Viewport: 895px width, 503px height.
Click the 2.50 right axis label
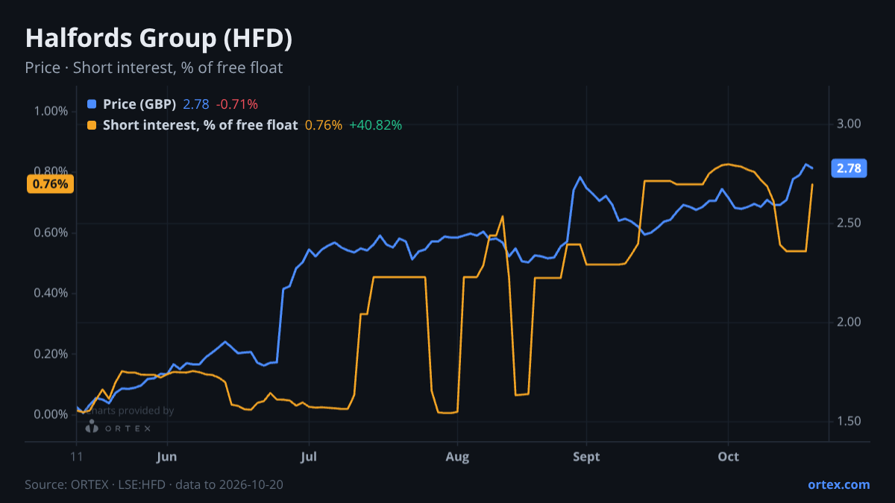(x=849, y=223)
